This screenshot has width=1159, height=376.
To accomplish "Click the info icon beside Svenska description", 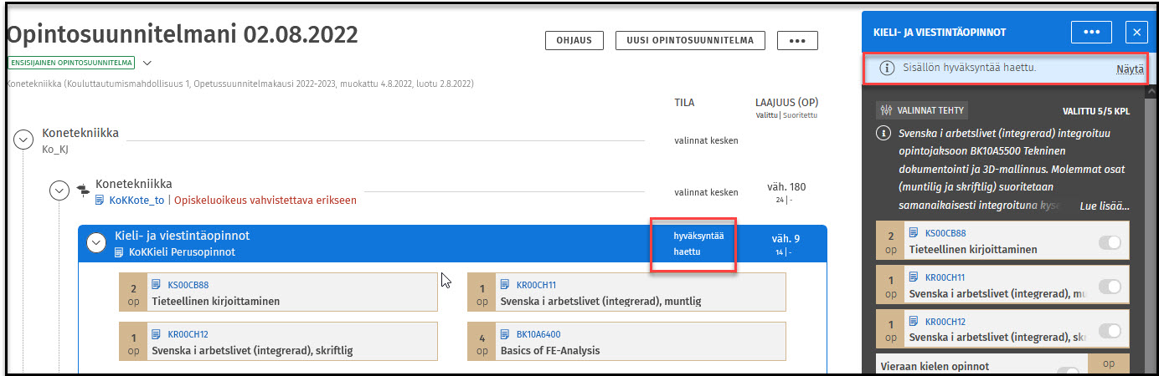I will pos(884,134).
